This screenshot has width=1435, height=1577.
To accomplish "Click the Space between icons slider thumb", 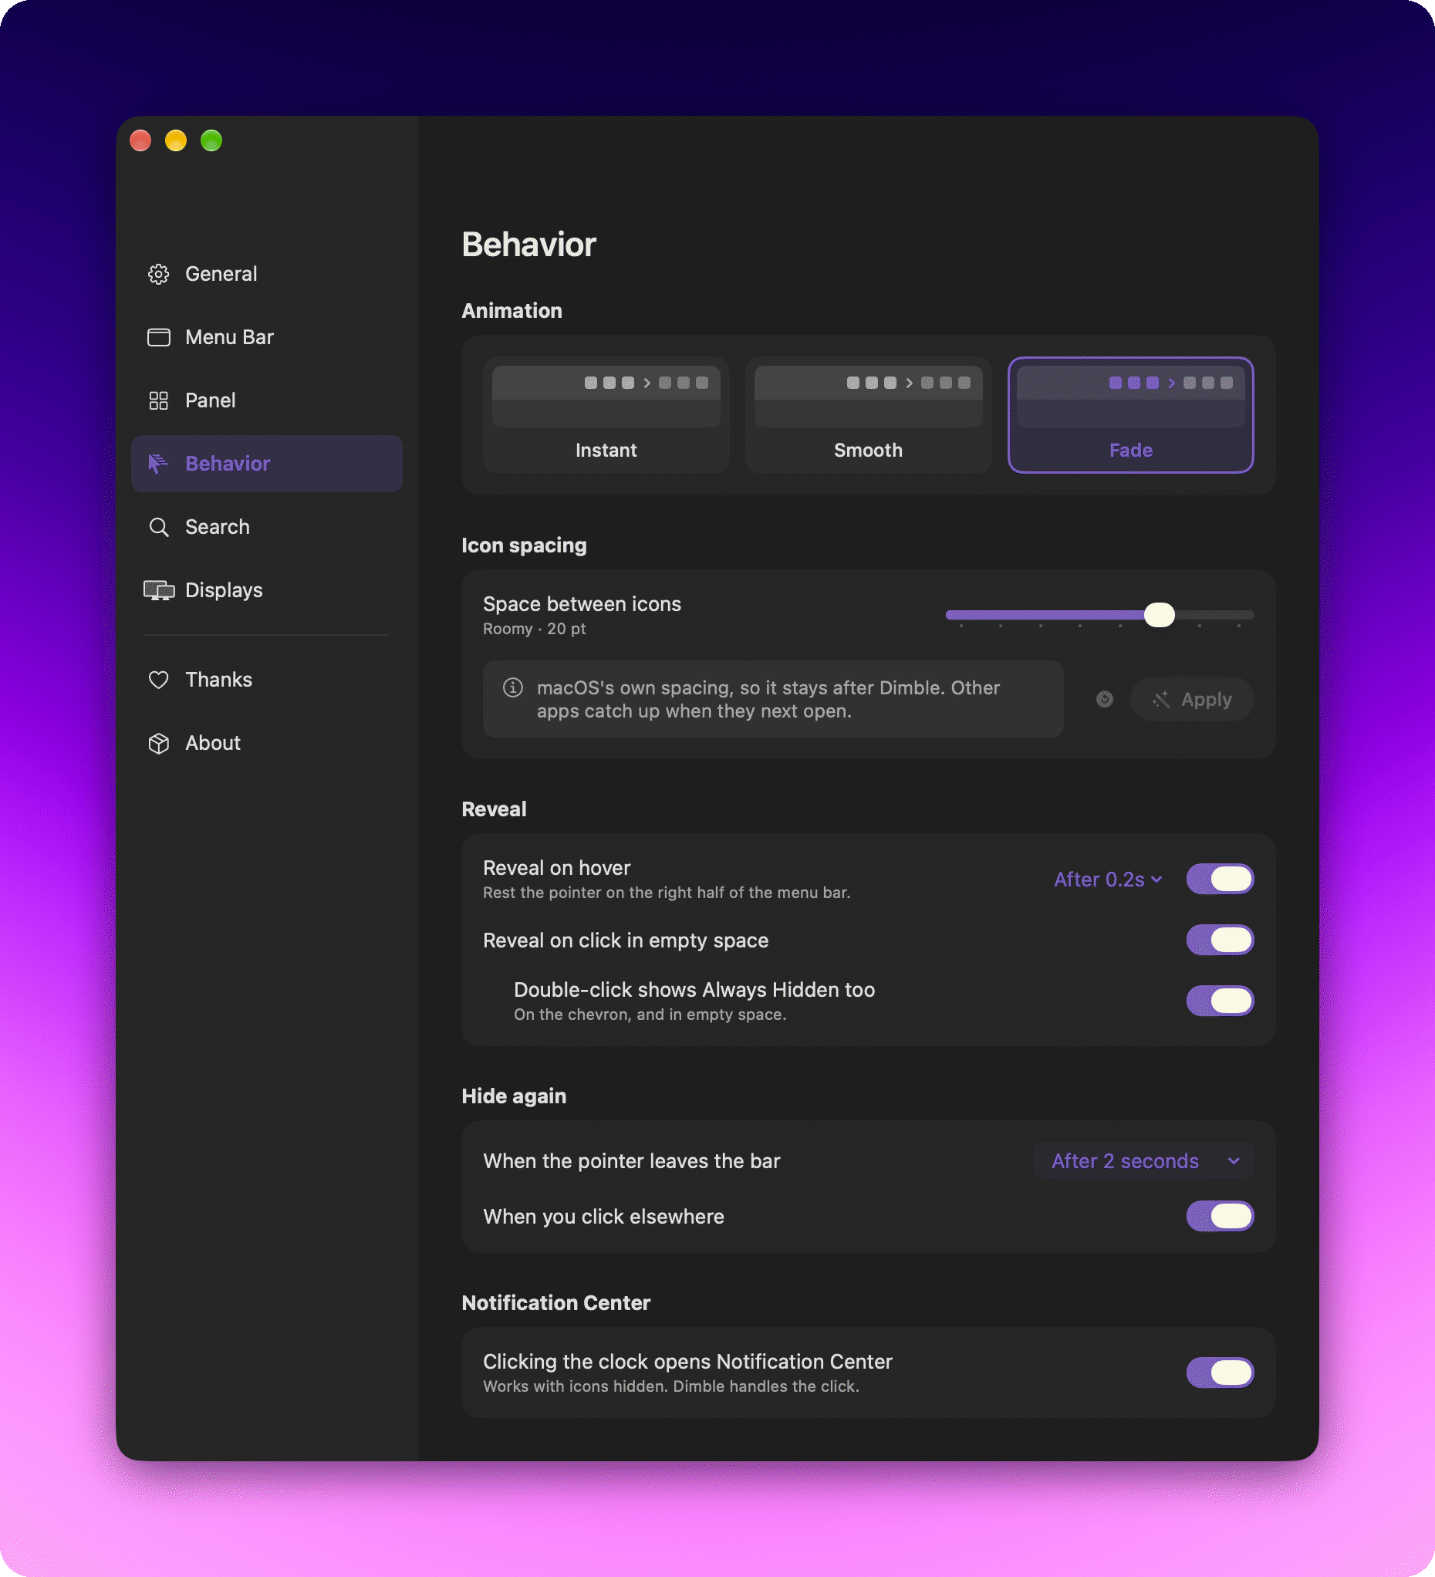I will (1159, 615).
